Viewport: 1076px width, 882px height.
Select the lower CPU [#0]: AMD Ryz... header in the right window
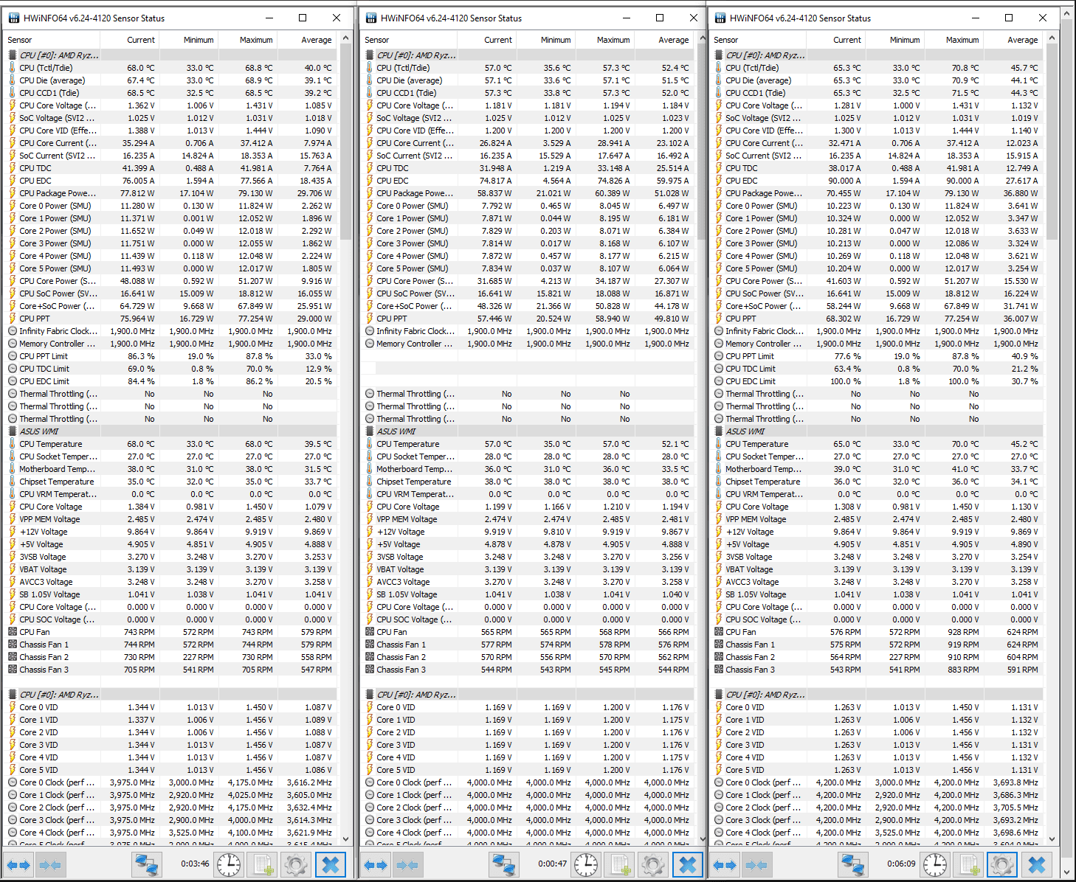click(877, 695)
